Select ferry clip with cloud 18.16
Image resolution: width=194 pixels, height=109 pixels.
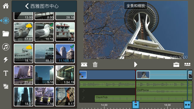[x=24, y=54]
